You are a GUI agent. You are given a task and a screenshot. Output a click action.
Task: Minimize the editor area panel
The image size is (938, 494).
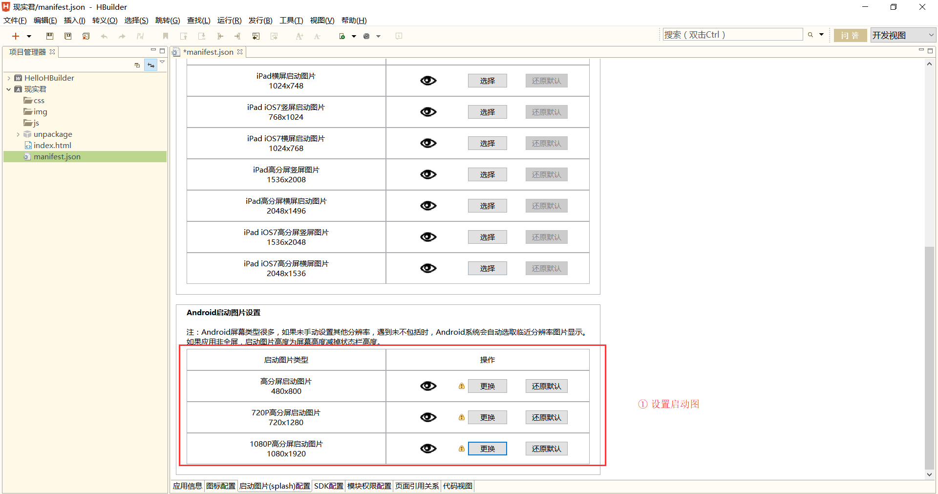pyautogui.click(x=921, y=50)
